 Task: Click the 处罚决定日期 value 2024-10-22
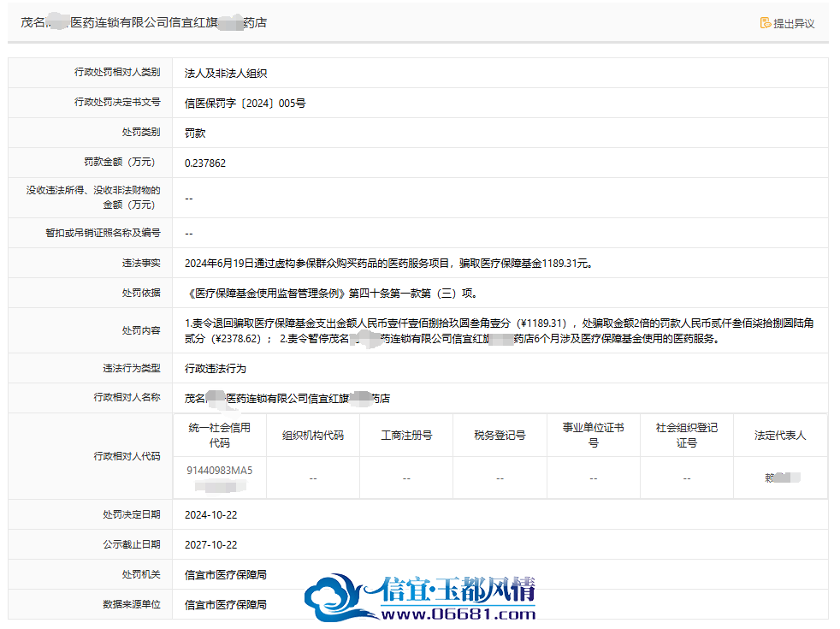pyautogui.click(x=211, y=515)
